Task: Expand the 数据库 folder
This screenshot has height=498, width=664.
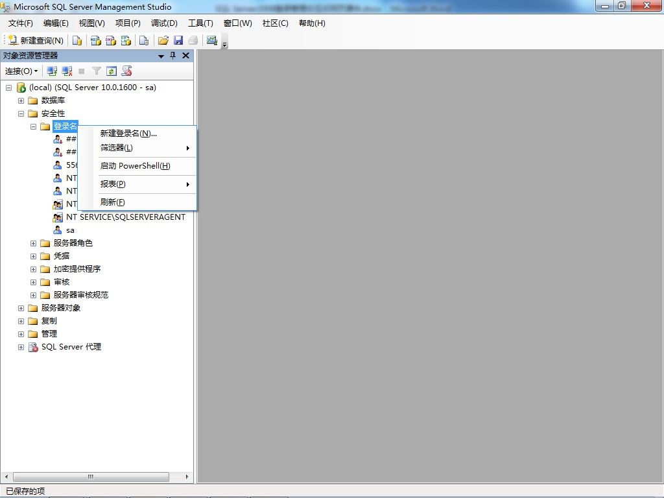Action: (x=21, y=101)
